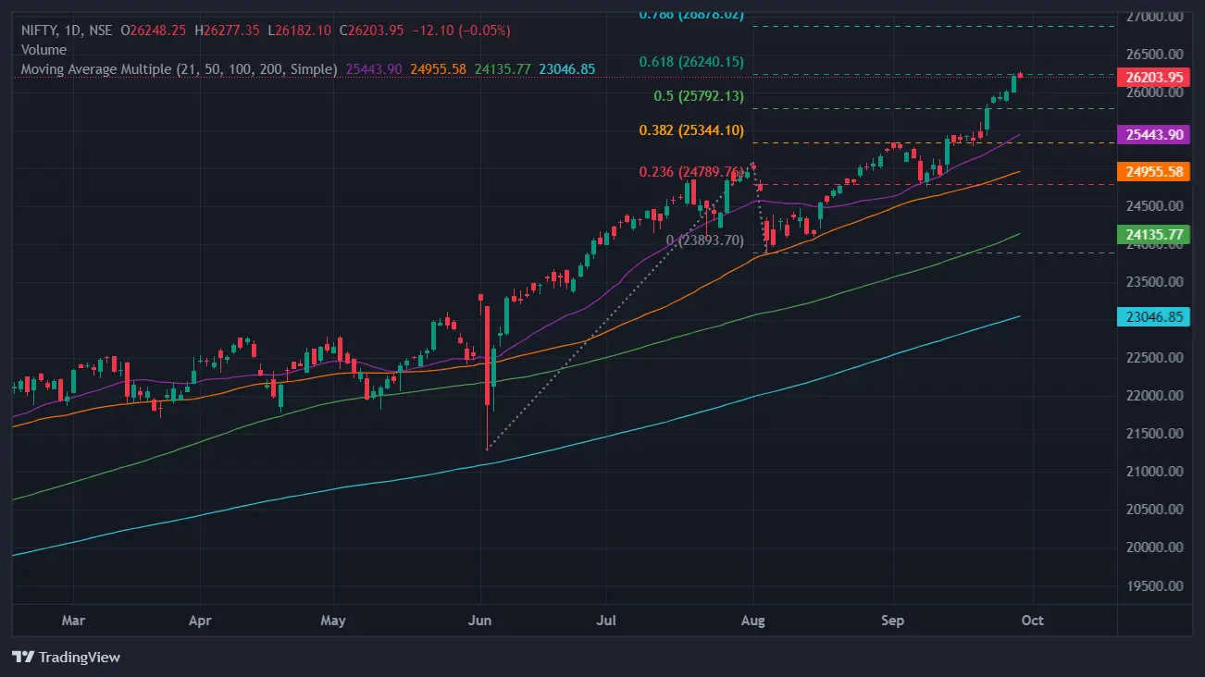Click the 22500.00 price axis label
1205x677 pixels.
click(1155, 358)
